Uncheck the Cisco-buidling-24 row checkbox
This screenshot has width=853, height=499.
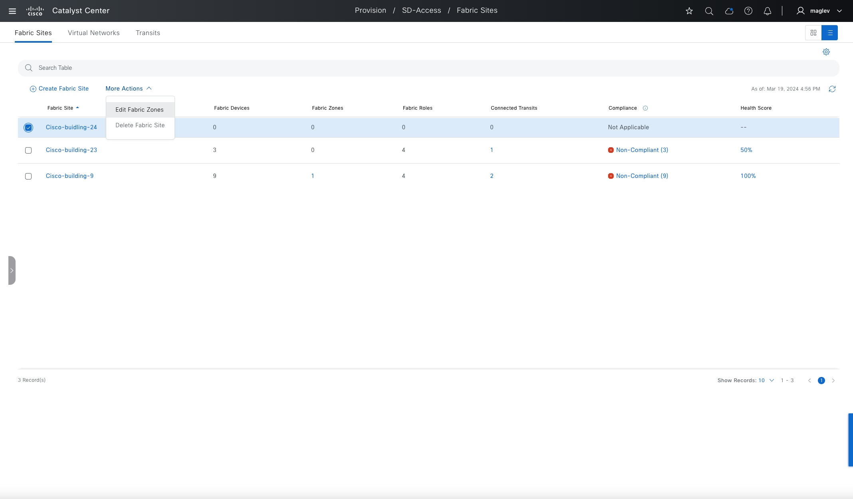point(28,128)
